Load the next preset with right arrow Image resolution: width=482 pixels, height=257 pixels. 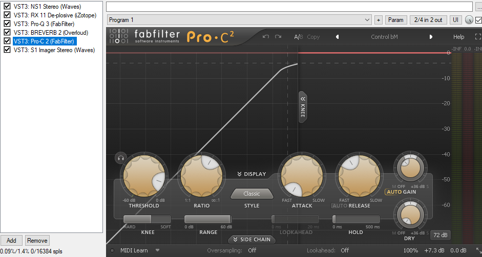431,37
